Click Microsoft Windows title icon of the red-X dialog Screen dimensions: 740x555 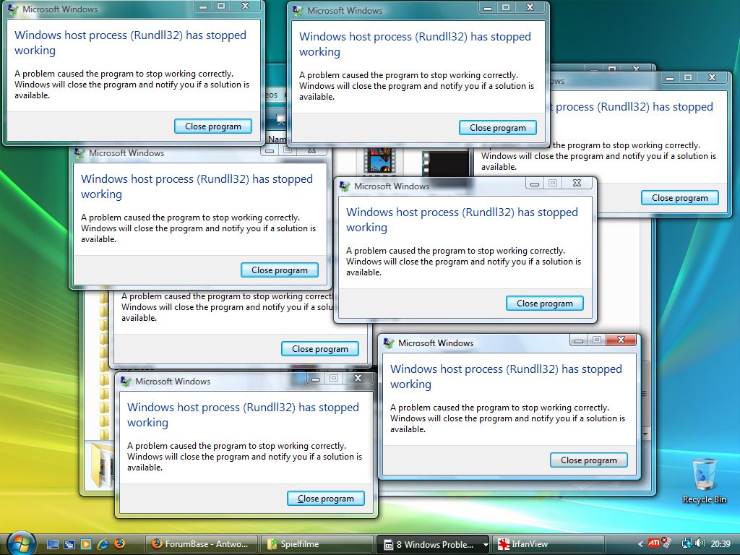[x=388, y=343]
